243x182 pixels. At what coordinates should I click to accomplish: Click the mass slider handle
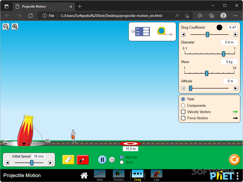tap(206, 73)
